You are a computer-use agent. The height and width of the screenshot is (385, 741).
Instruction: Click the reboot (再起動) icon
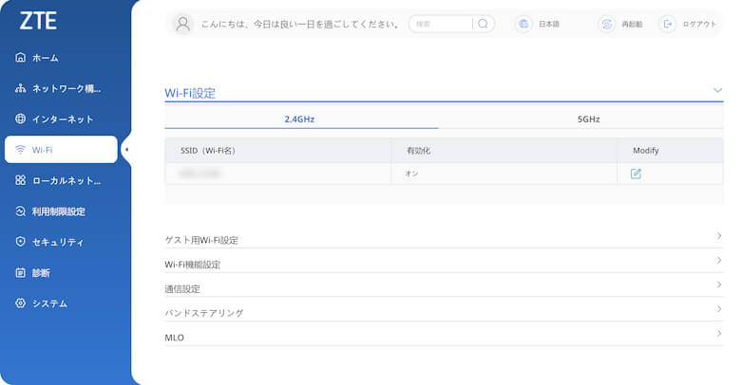point(606,24)
